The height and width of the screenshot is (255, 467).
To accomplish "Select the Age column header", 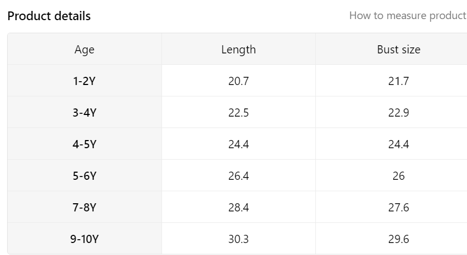I will (x=85, y=50).
